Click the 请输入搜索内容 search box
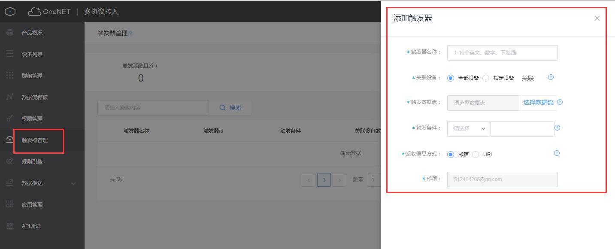The height and width of the screenshot is (249, 615). (153, 108)
